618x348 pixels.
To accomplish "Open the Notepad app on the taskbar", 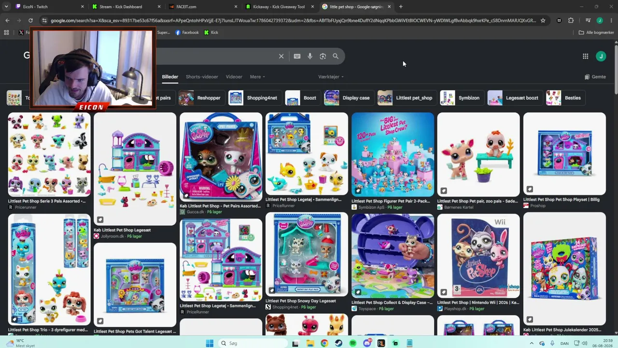I will coord(410,343).
